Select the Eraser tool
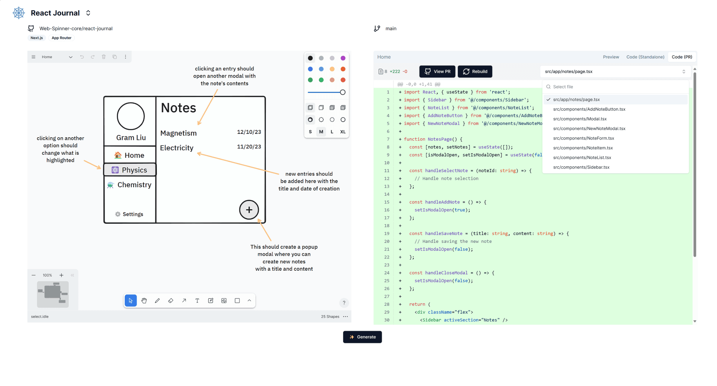Viewport: 717px width, 386px height. pyautogui.click(x=171, y=301)
